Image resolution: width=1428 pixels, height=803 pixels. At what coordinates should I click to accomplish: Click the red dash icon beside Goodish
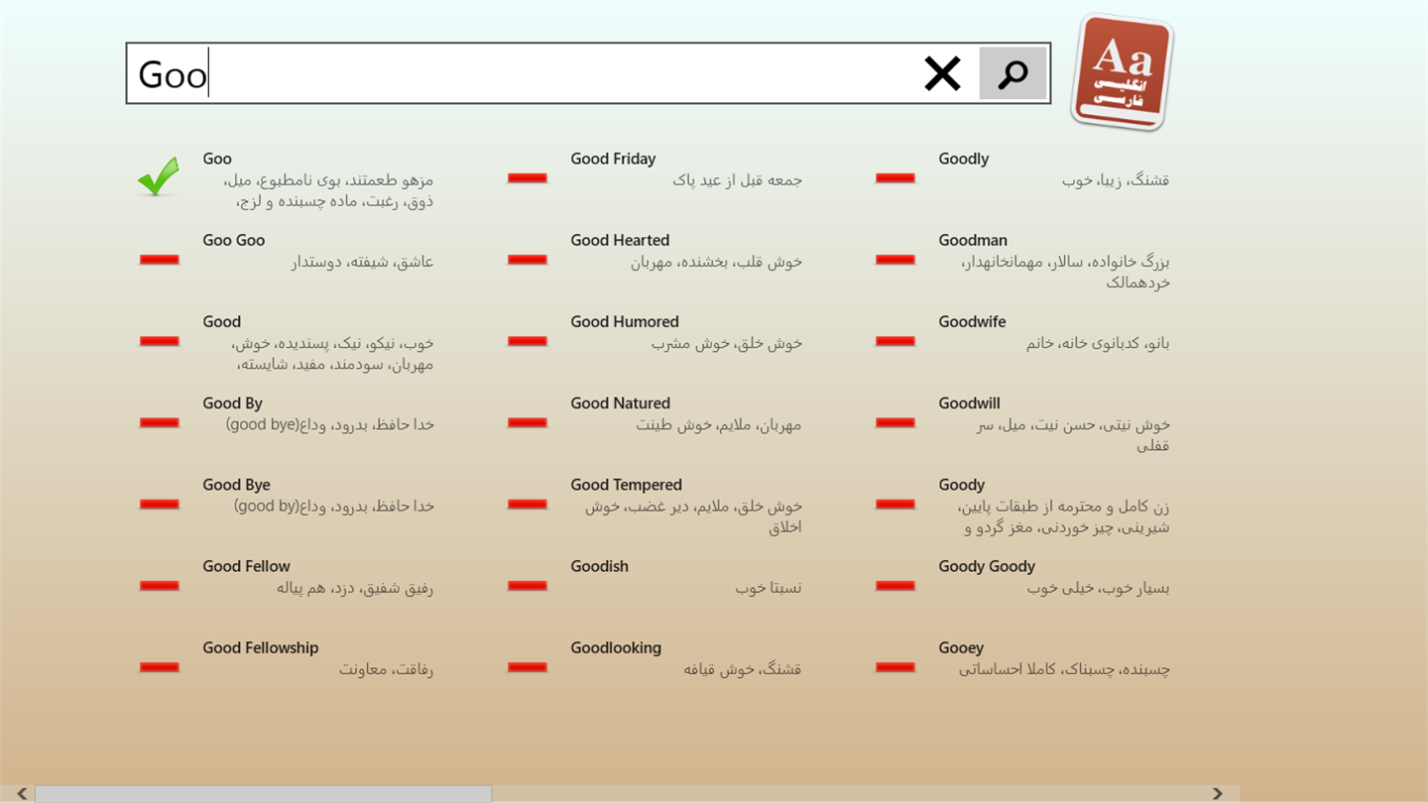[x=528, y=585]
